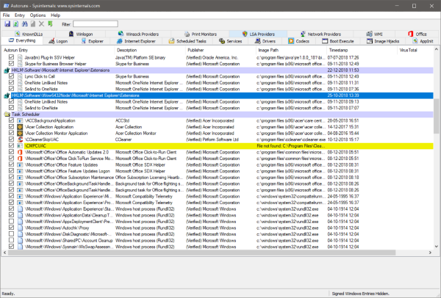The height and width of the screenshot is (298, 441).
Task: Click 'Piriform Software Ltd' publisher cell
Action: pos(212,139)
